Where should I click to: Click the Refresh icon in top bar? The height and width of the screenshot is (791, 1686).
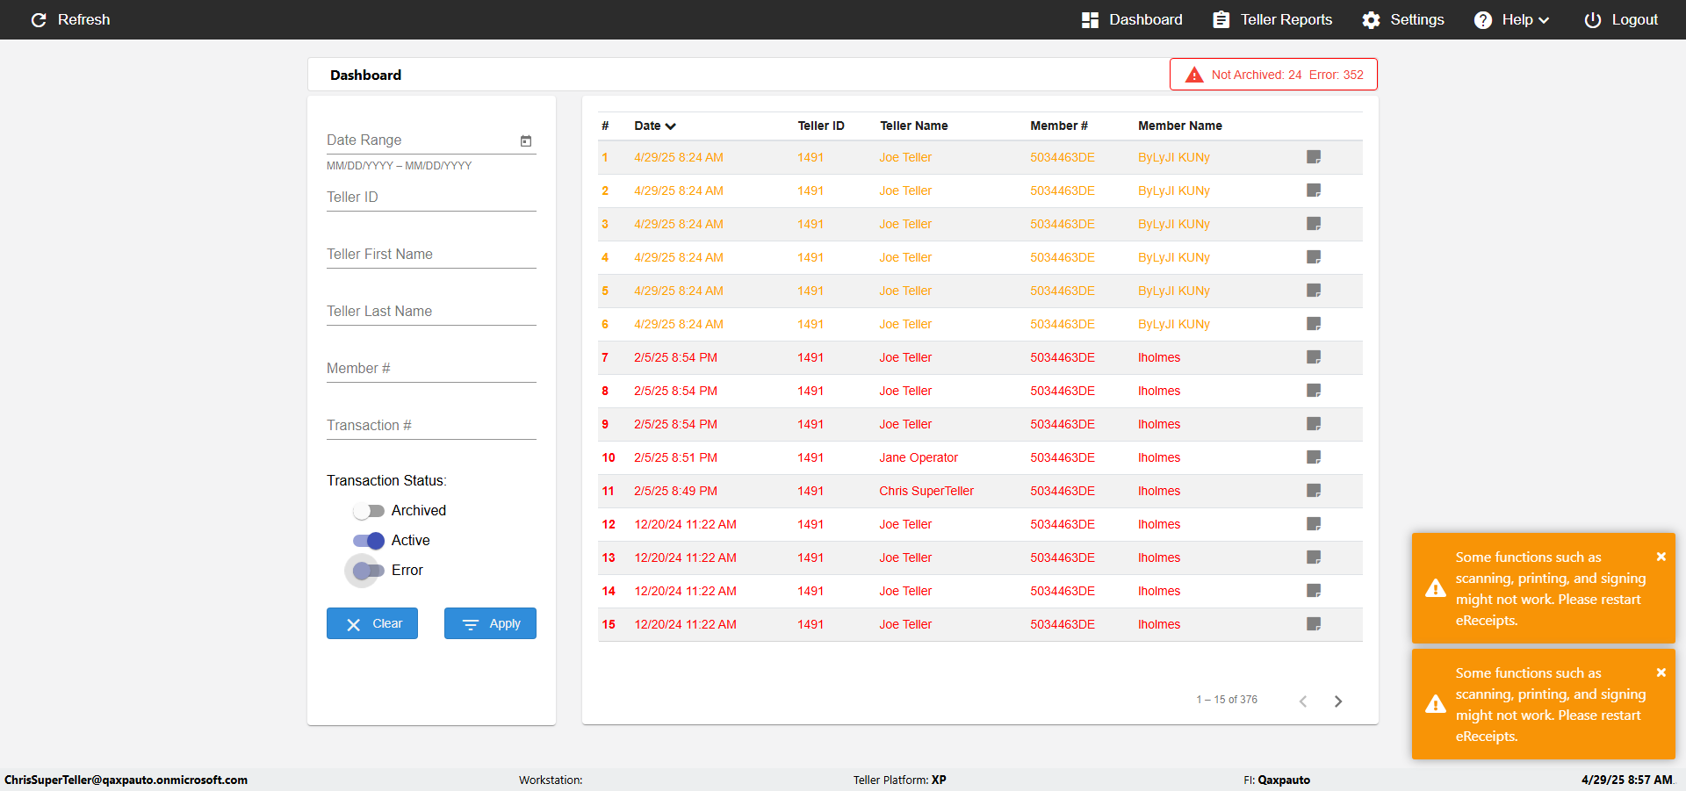point(39,19)
